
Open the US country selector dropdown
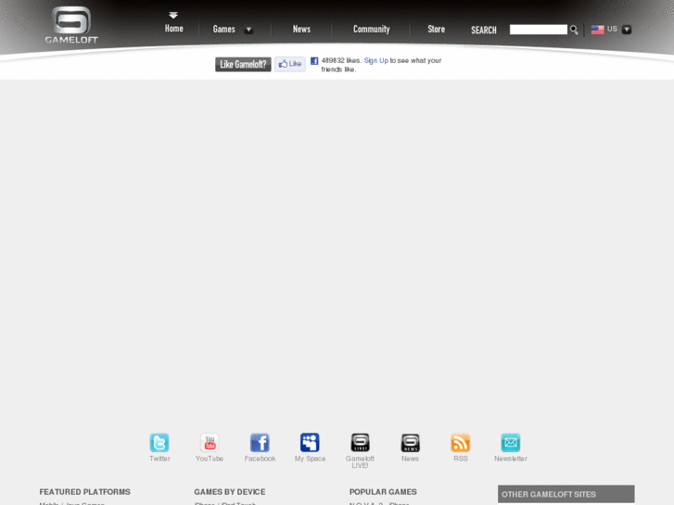point(627,30)
